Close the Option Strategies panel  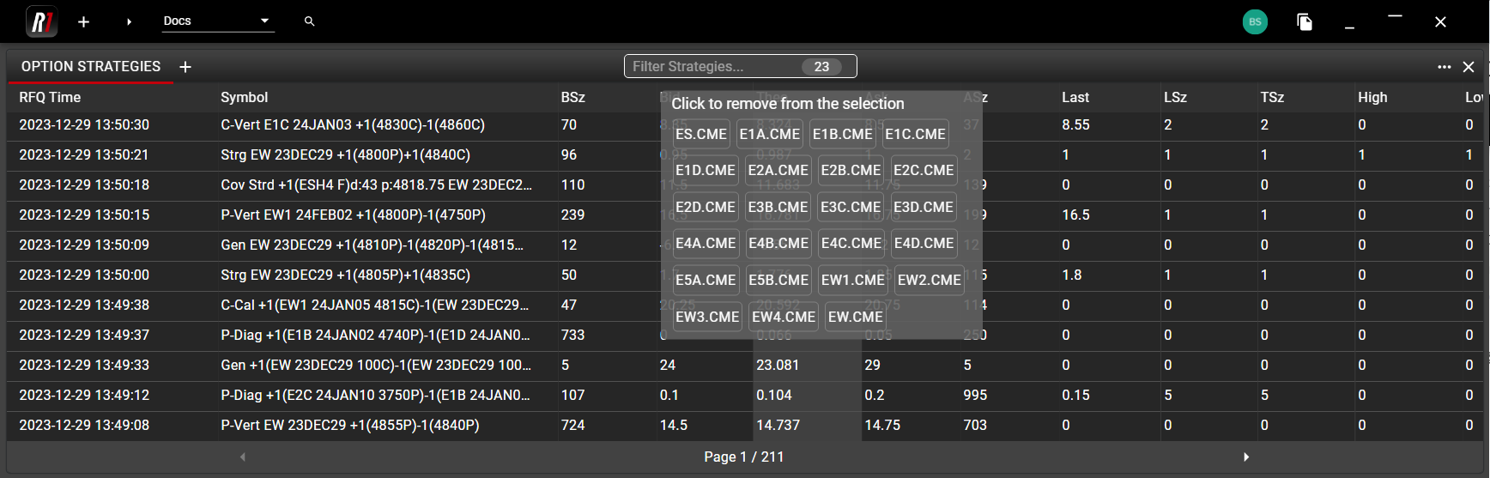1469,67
